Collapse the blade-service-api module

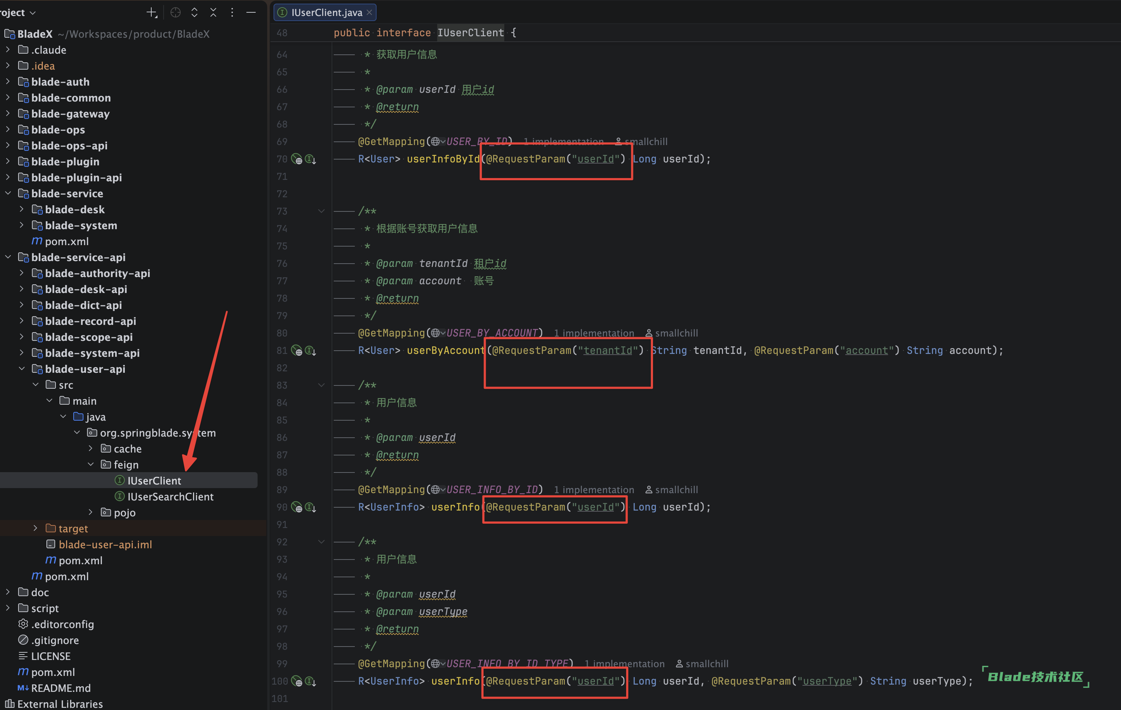8,257
